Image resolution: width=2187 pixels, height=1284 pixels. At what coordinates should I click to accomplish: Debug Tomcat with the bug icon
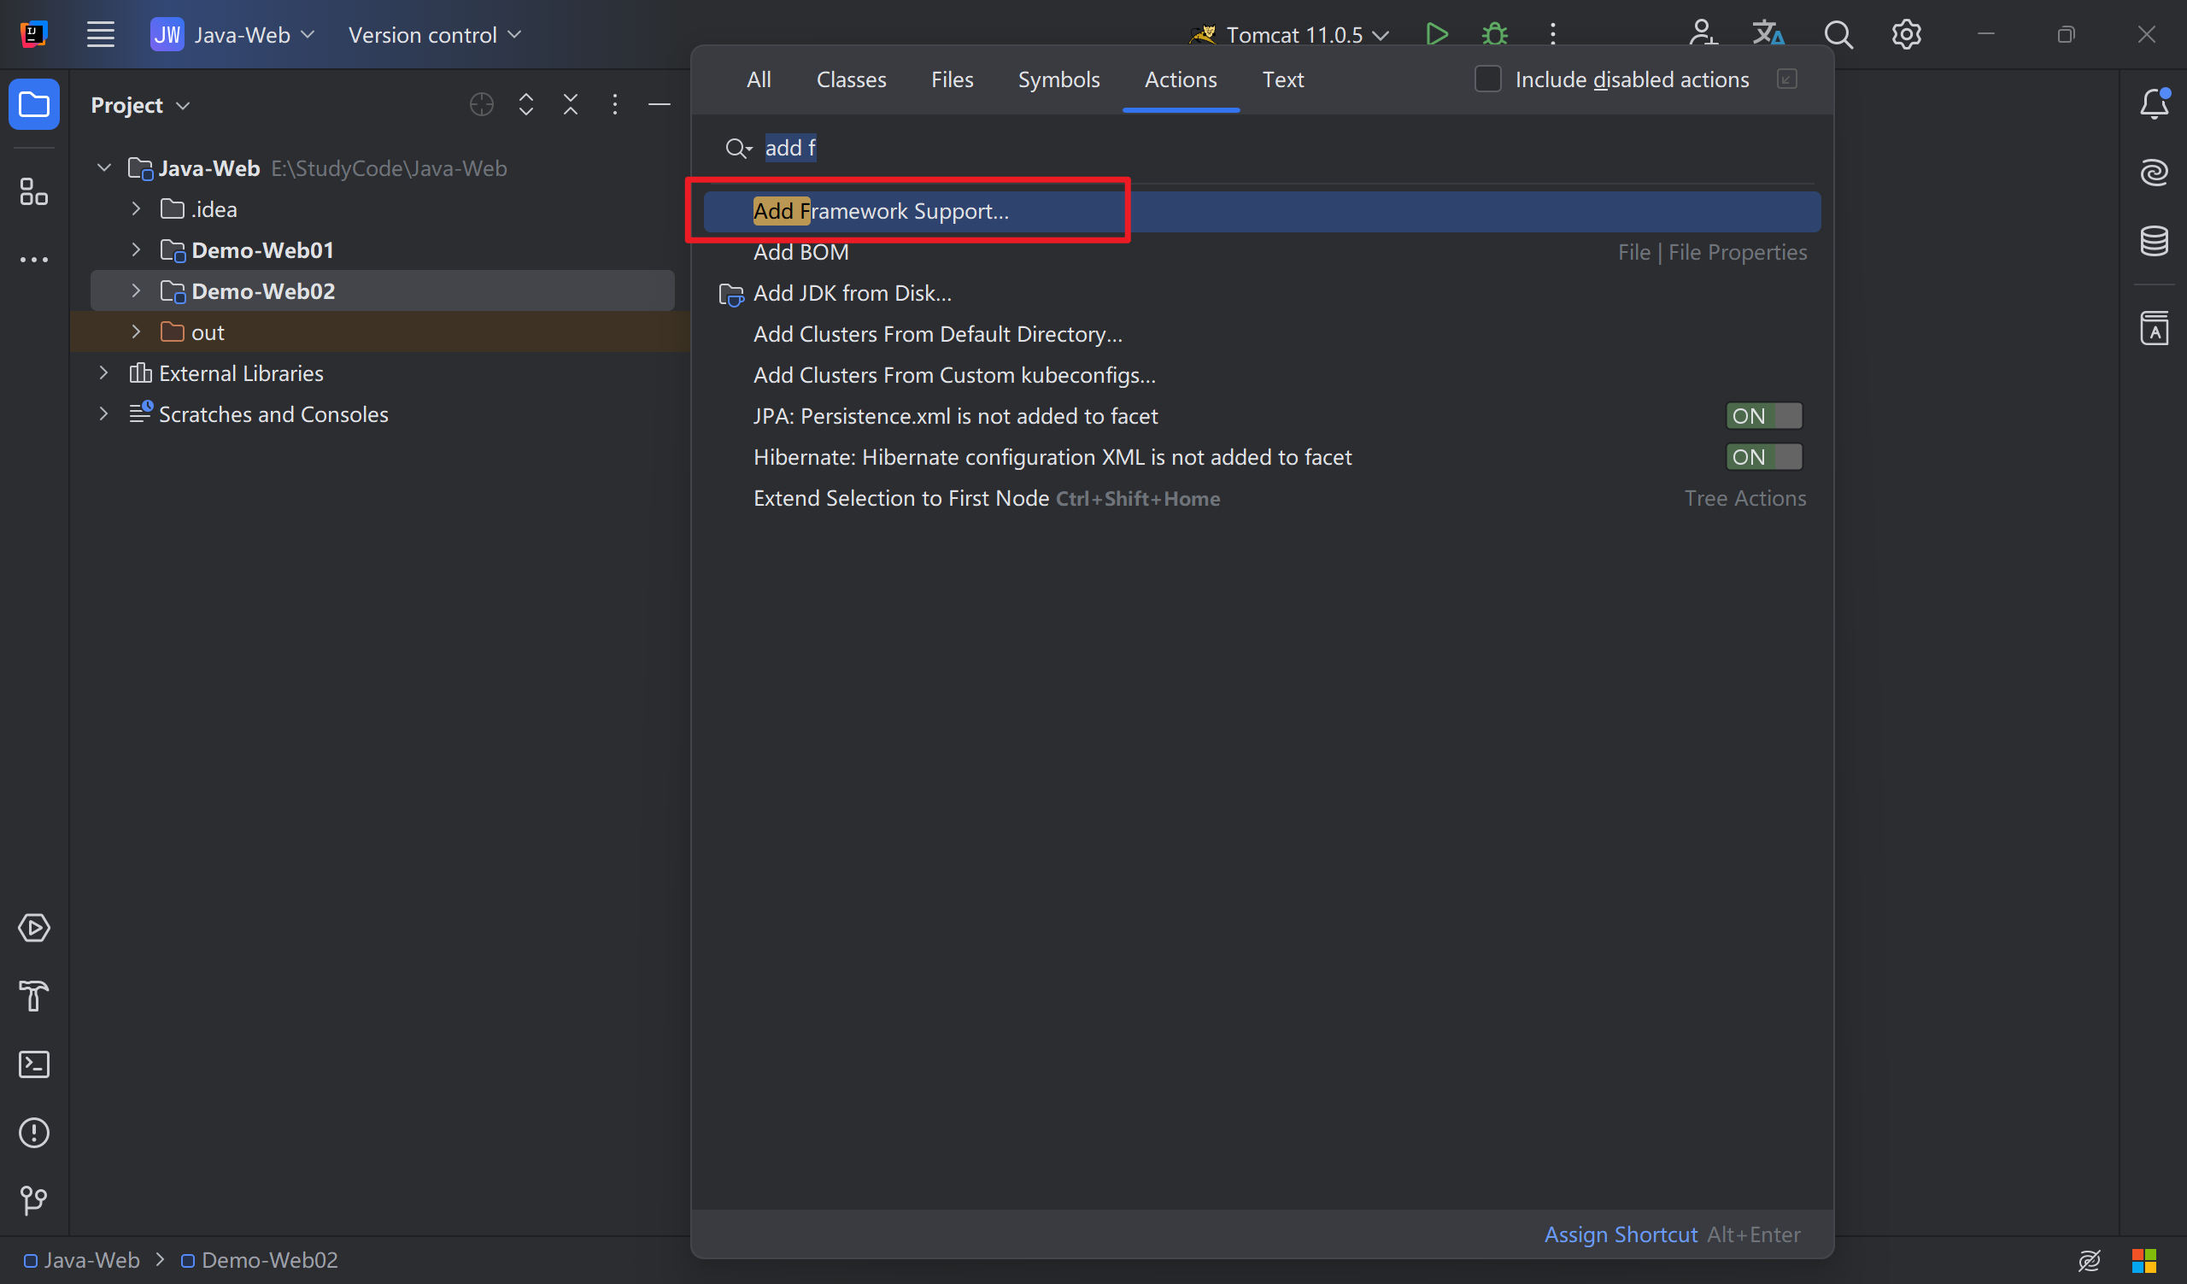1494,35
